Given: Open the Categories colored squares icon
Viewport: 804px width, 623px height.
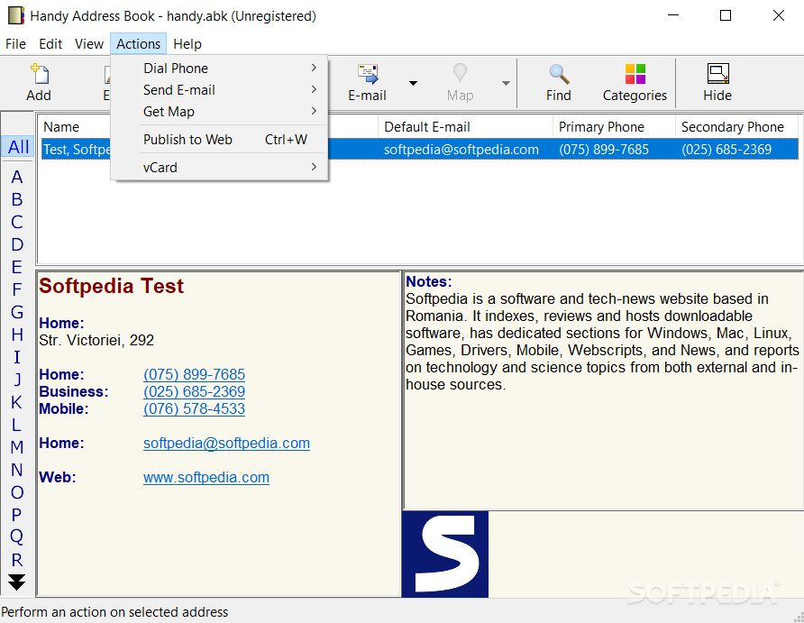Looking at the screenshot, I should 635,74.
